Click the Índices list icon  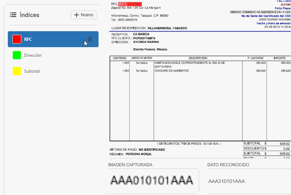point(13,15)
